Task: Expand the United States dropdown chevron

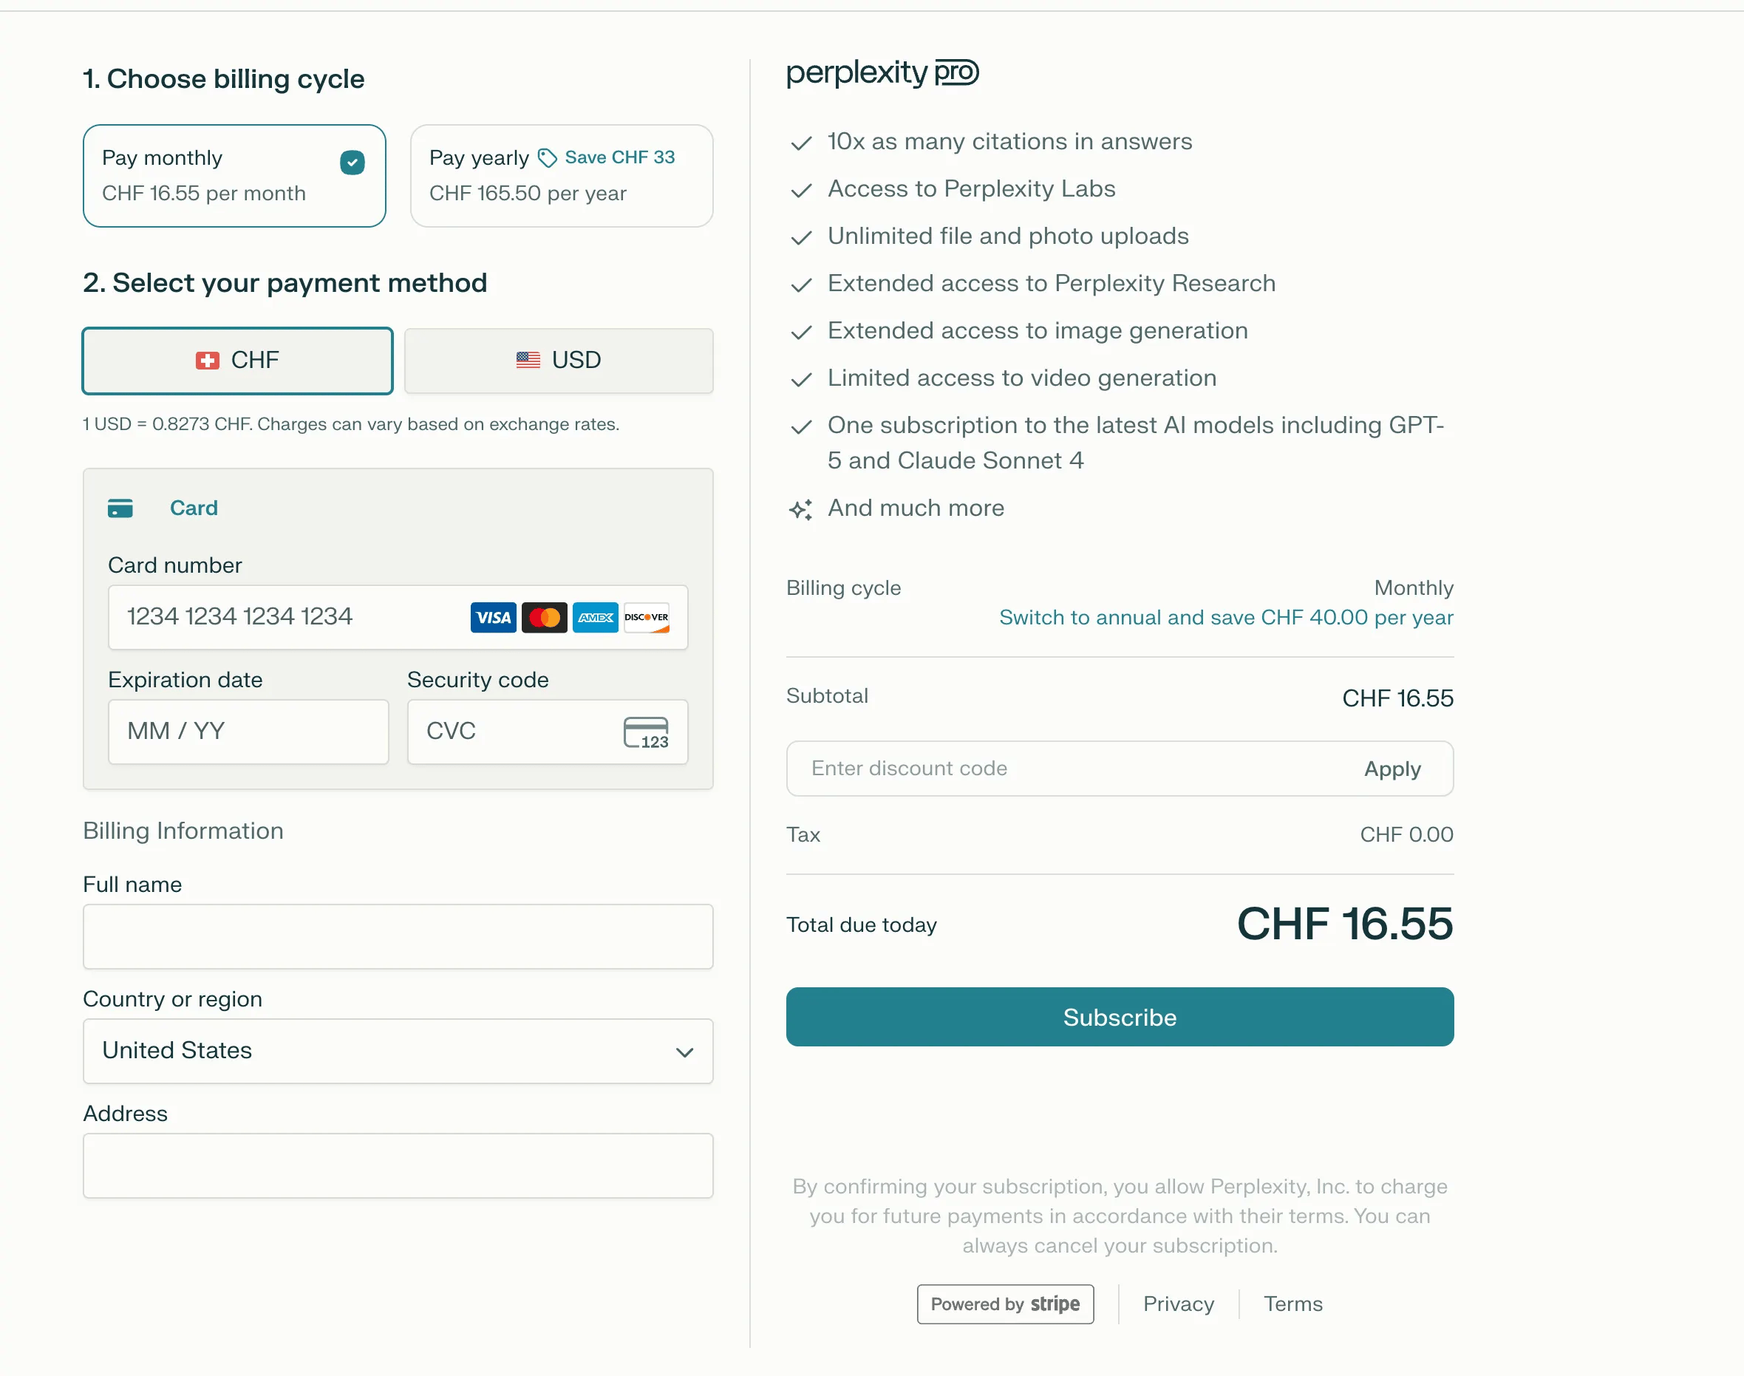Action: 685,1052
